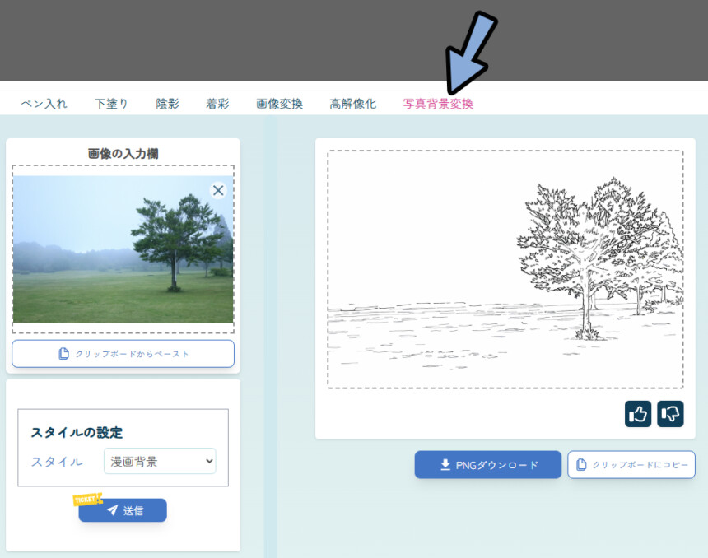Screen dimensions: 708x558
Task: Click the line-art output image
Action: click(x=505, y=269)
